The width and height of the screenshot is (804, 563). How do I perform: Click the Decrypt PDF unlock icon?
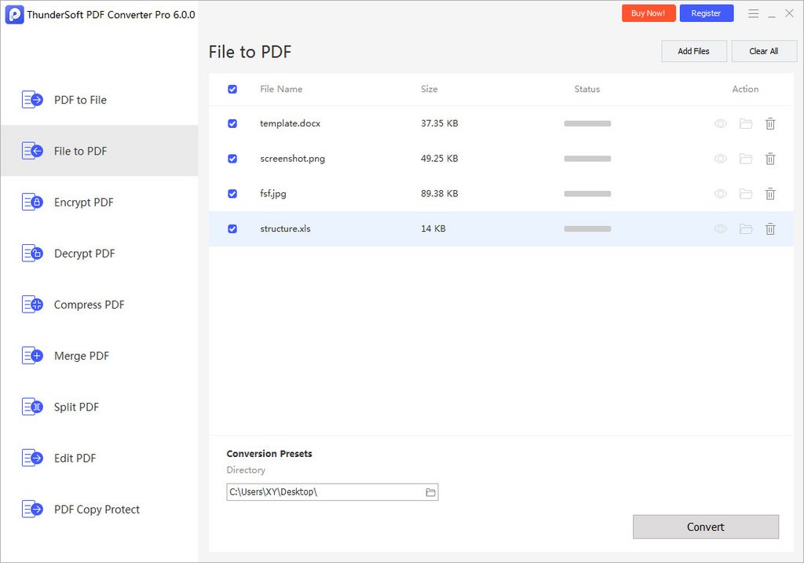[32, 254]
